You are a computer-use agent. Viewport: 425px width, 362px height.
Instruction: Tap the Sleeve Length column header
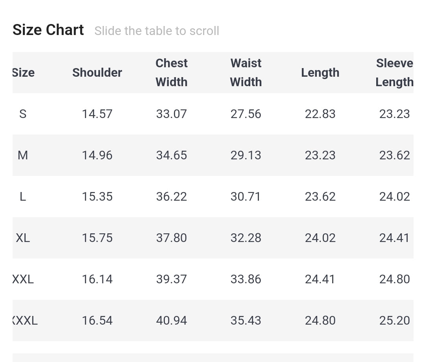click(x=394, y=72)
